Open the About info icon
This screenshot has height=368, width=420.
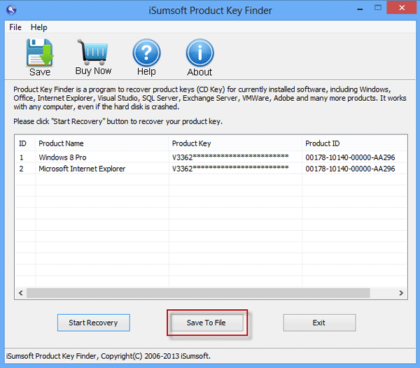click(199, 52)
